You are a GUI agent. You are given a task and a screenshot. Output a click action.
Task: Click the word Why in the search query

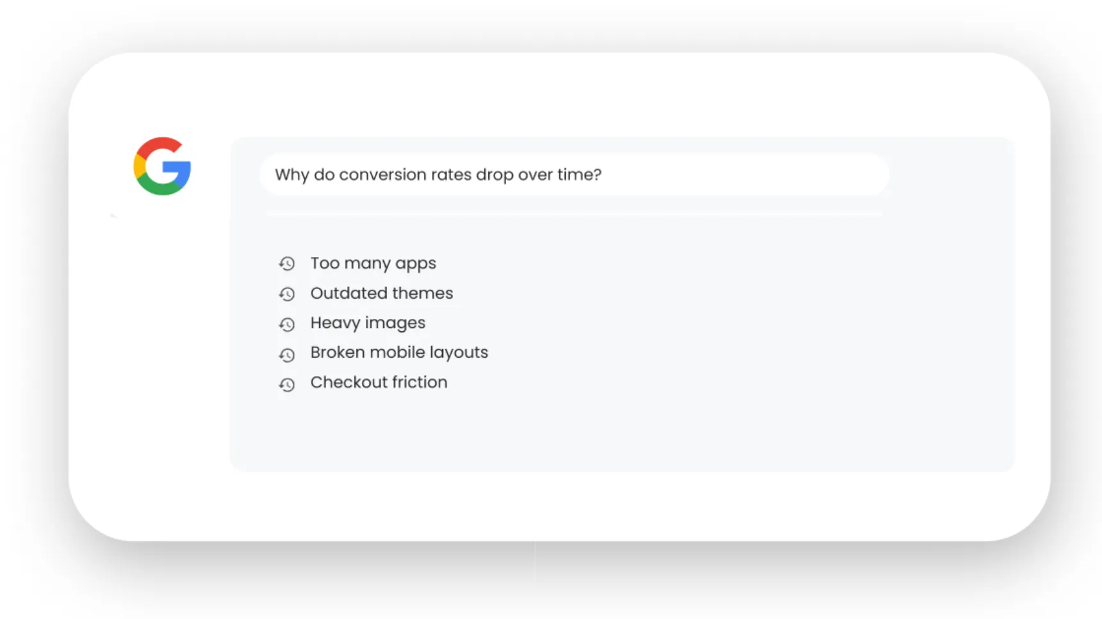point(292,175)
